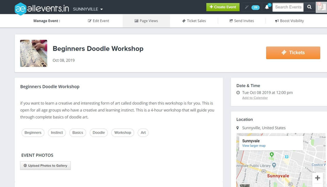Open the Boost Visibility tab

pos(290,21)
